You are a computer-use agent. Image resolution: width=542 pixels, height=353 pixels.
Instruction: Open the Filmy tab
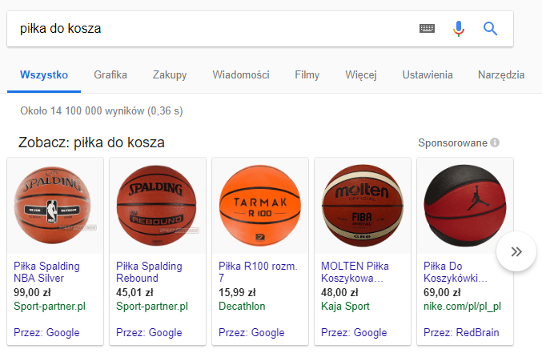point(307,75)
